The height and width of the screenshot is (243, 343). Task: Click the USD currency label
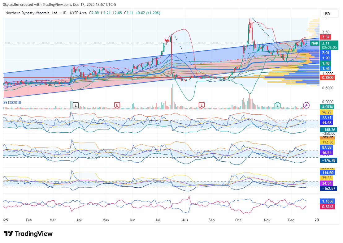click(327, 14)
